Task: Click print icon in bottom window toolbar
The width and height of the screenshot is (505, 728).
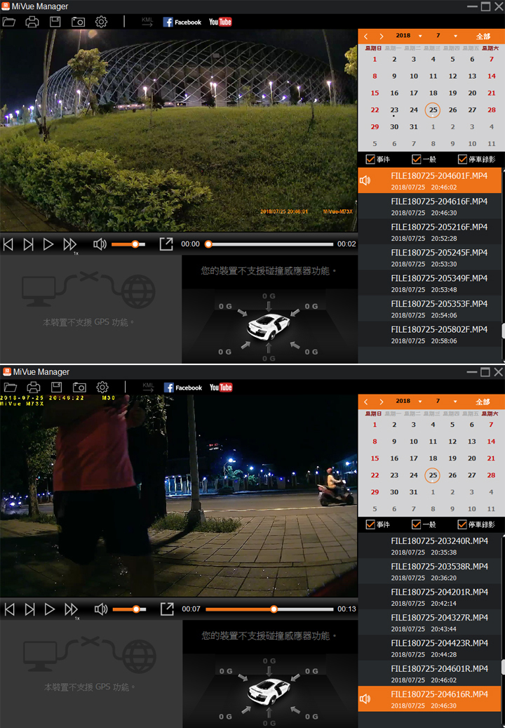Action: click(x=34, y=388)
